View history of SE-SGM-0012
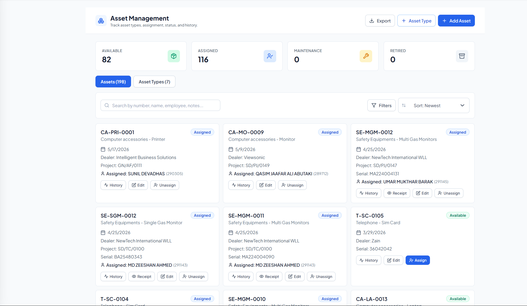The image size is (527, 306). point(113,276)
